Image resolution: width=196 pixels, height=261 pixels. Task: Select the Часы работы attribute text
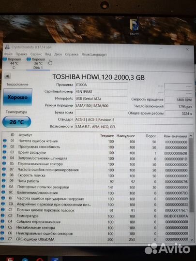[29, 181]
